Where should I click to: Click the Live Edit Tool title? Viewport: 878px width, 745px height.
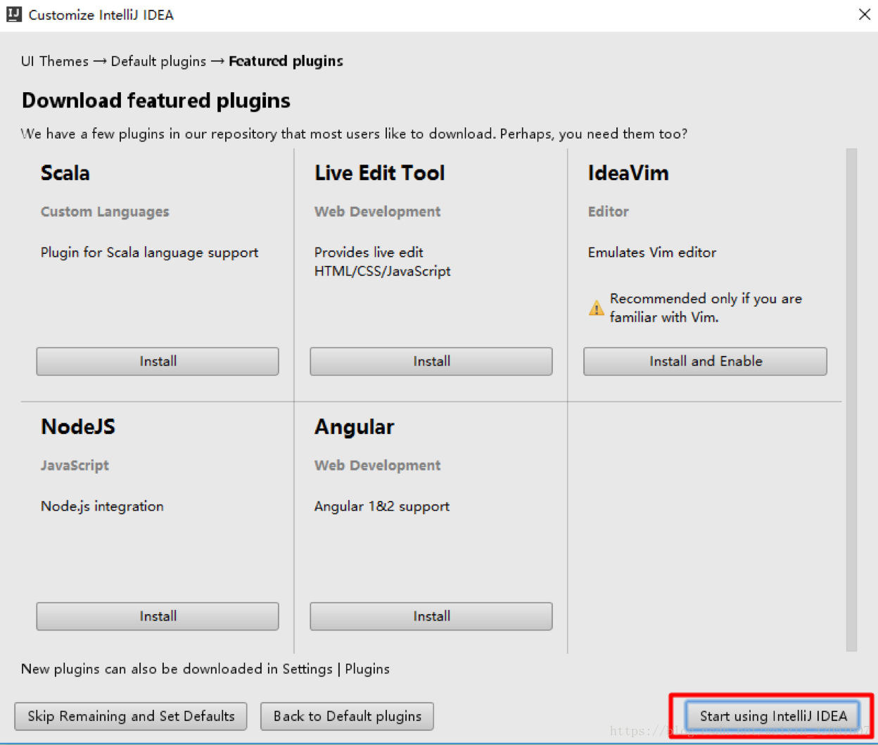click(379, 173)
